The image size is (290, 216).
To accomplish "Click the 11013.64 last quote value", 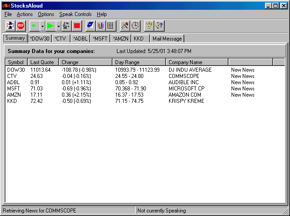I will [41, 70].
